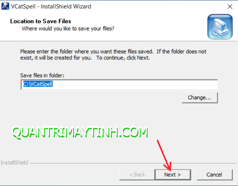This screenshot has width=238, height=186.
Task: Open the Change... folder browser
Action: [200, 98]
